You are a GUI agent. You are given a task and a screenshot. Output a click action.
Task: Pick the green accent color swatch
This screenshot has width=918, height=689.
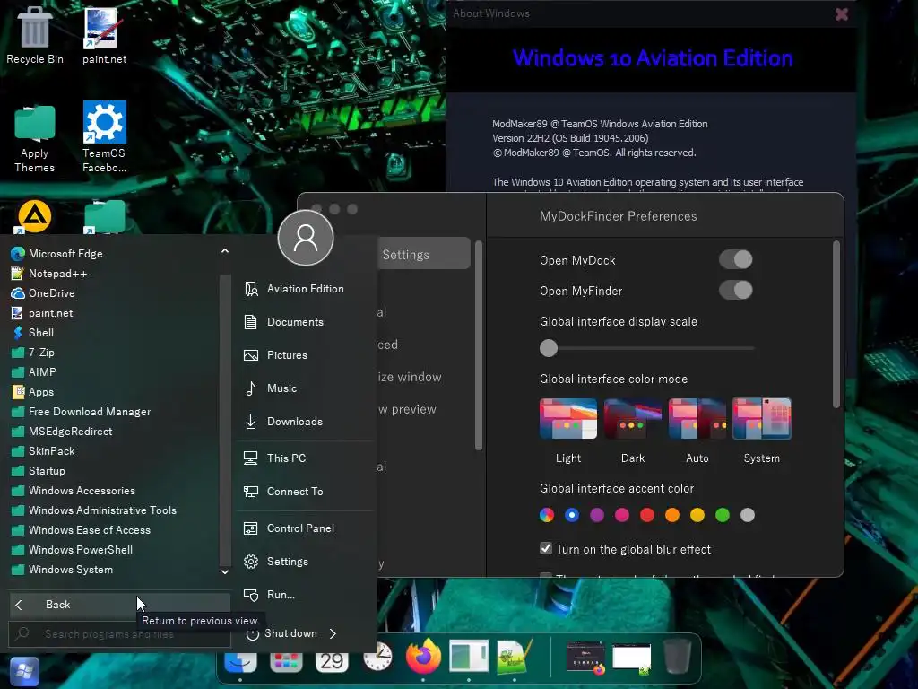point(723,515)
